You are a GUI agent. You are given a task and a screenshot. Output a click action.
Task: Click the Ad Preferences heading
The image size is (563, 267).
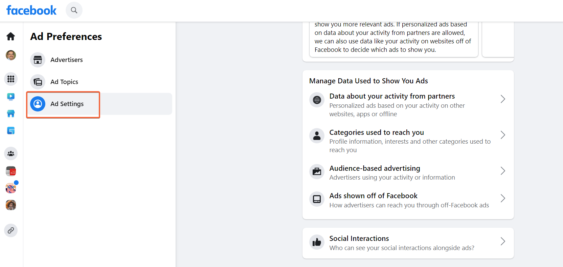66,36
